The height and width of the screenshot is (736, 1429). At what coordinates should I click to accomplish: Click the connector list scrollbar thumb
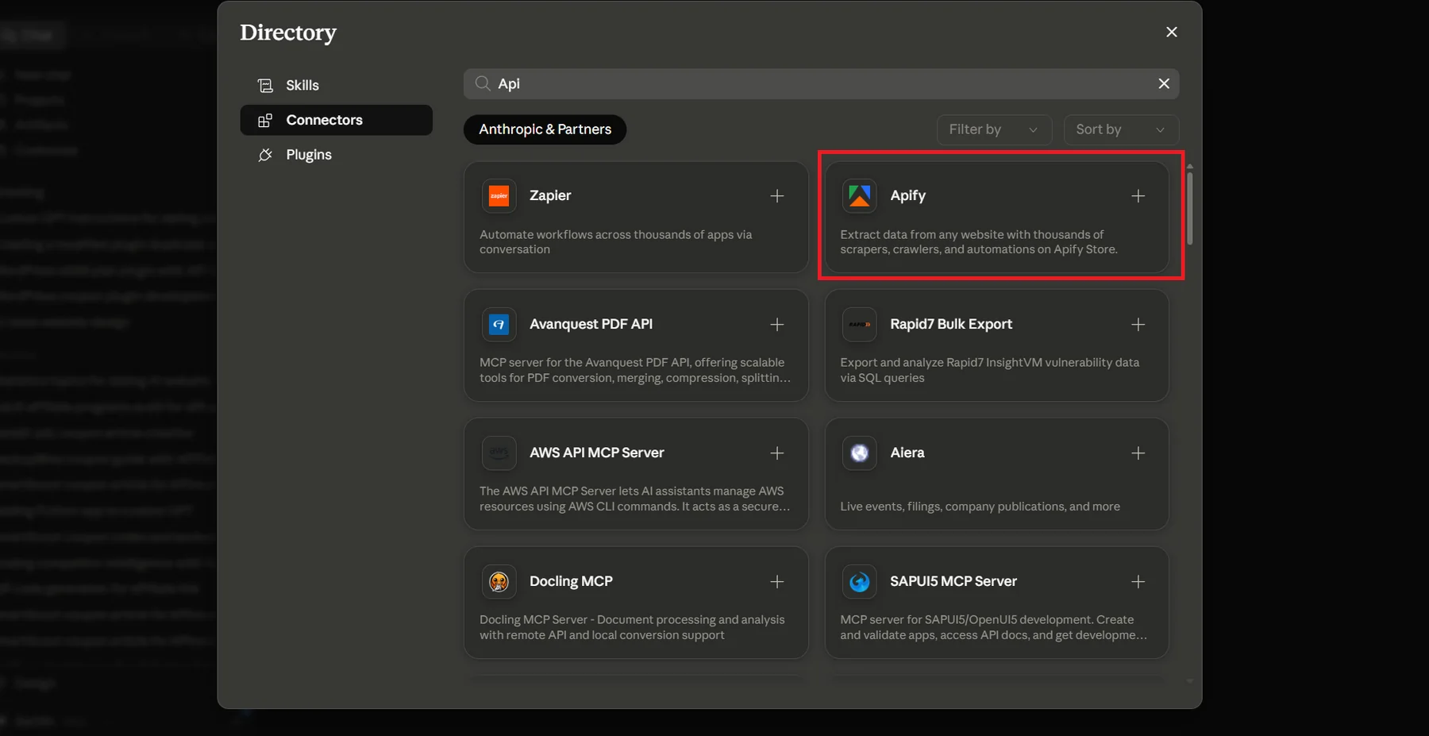point(1189,208)
